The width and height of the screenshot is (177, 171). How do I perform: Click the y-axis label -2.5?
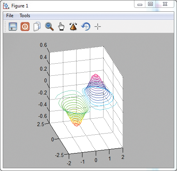(x=59, y=155)
